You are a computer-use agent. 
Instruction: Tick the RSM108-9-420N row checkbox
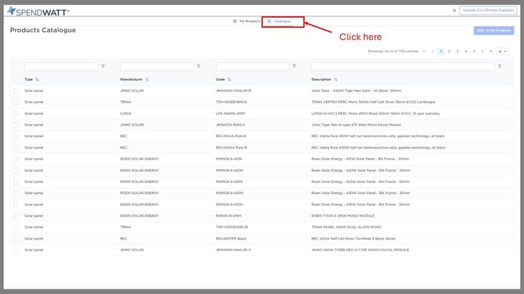click(16, 170)
